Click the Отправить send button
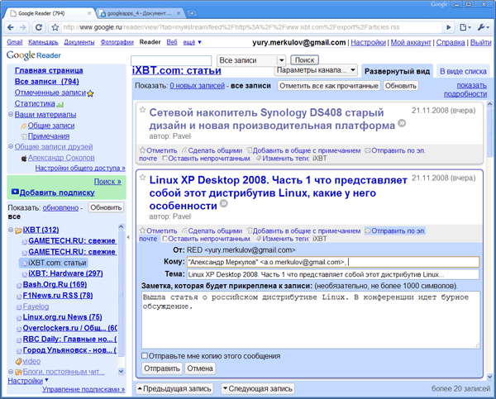This screenshot has width=496, height=399. coord(162,368)
